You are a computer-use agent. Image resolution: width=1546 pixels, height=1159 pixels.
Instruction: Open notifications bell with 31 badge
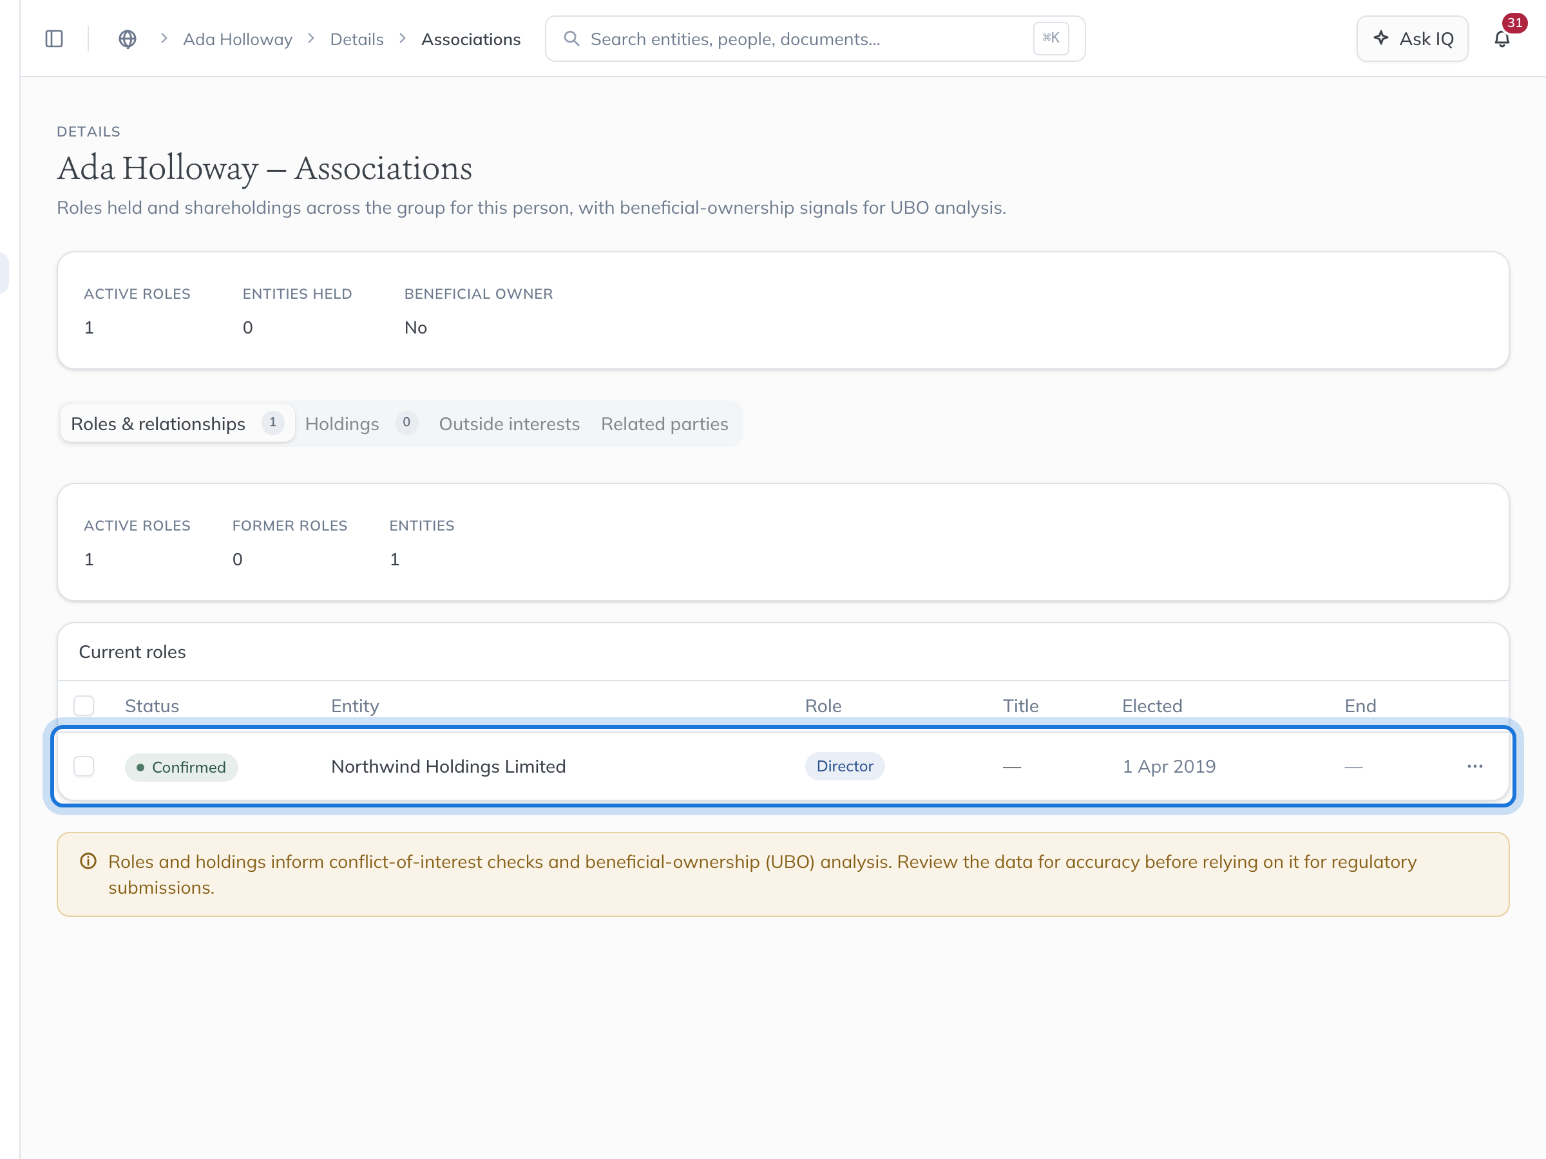pos(1502,39)
